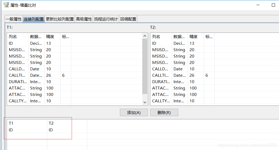The height and width of the screenshot is (150, 279).
Task: Click the 标... column header in T2 list
Action: (209, 37)
